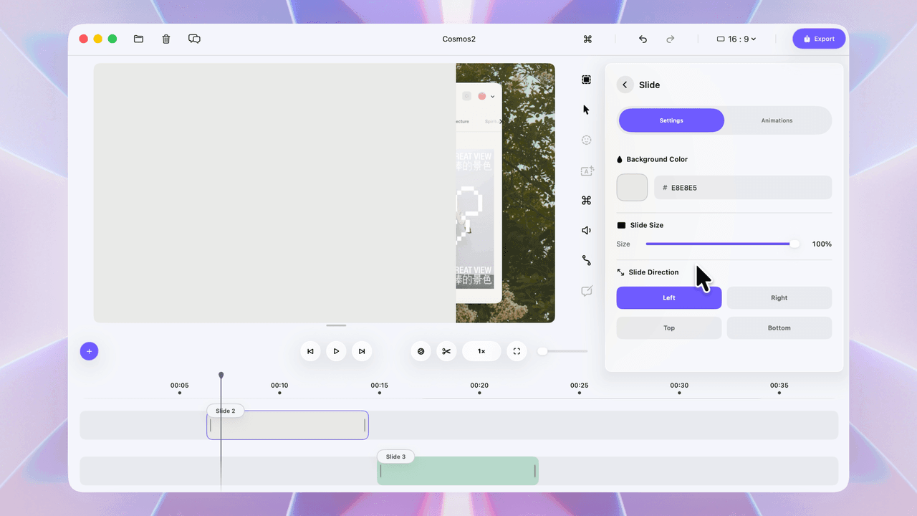Select the cursor selection tool

(586, 109)
